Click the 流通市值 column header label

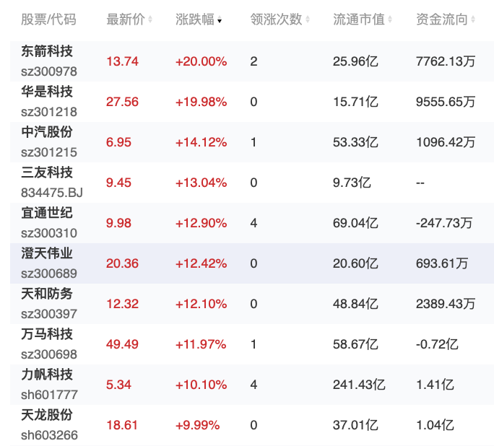(359, 19)
